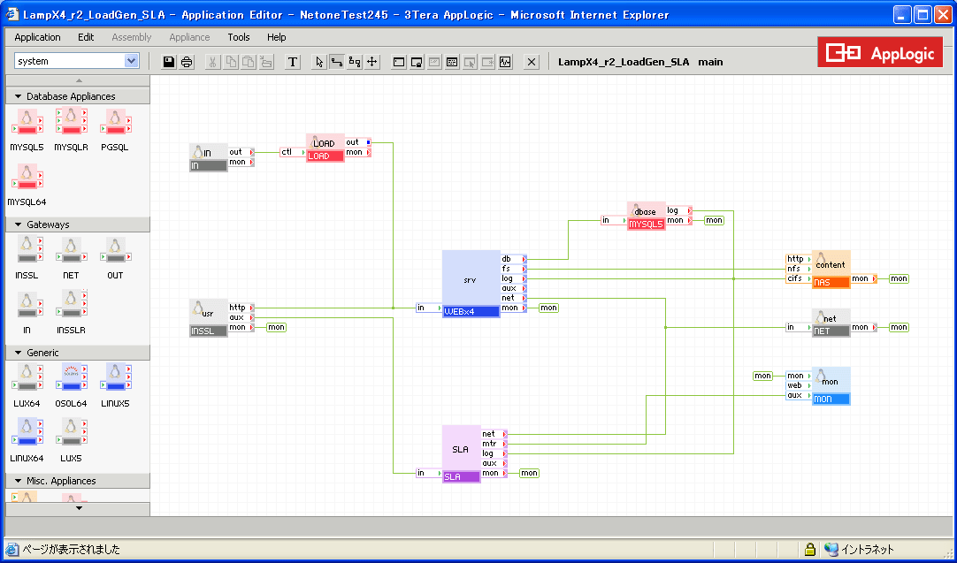The width and height of the screenshot is (957, 563).
Task: Open the Tools menu
Action: click(x=239, y=37)
